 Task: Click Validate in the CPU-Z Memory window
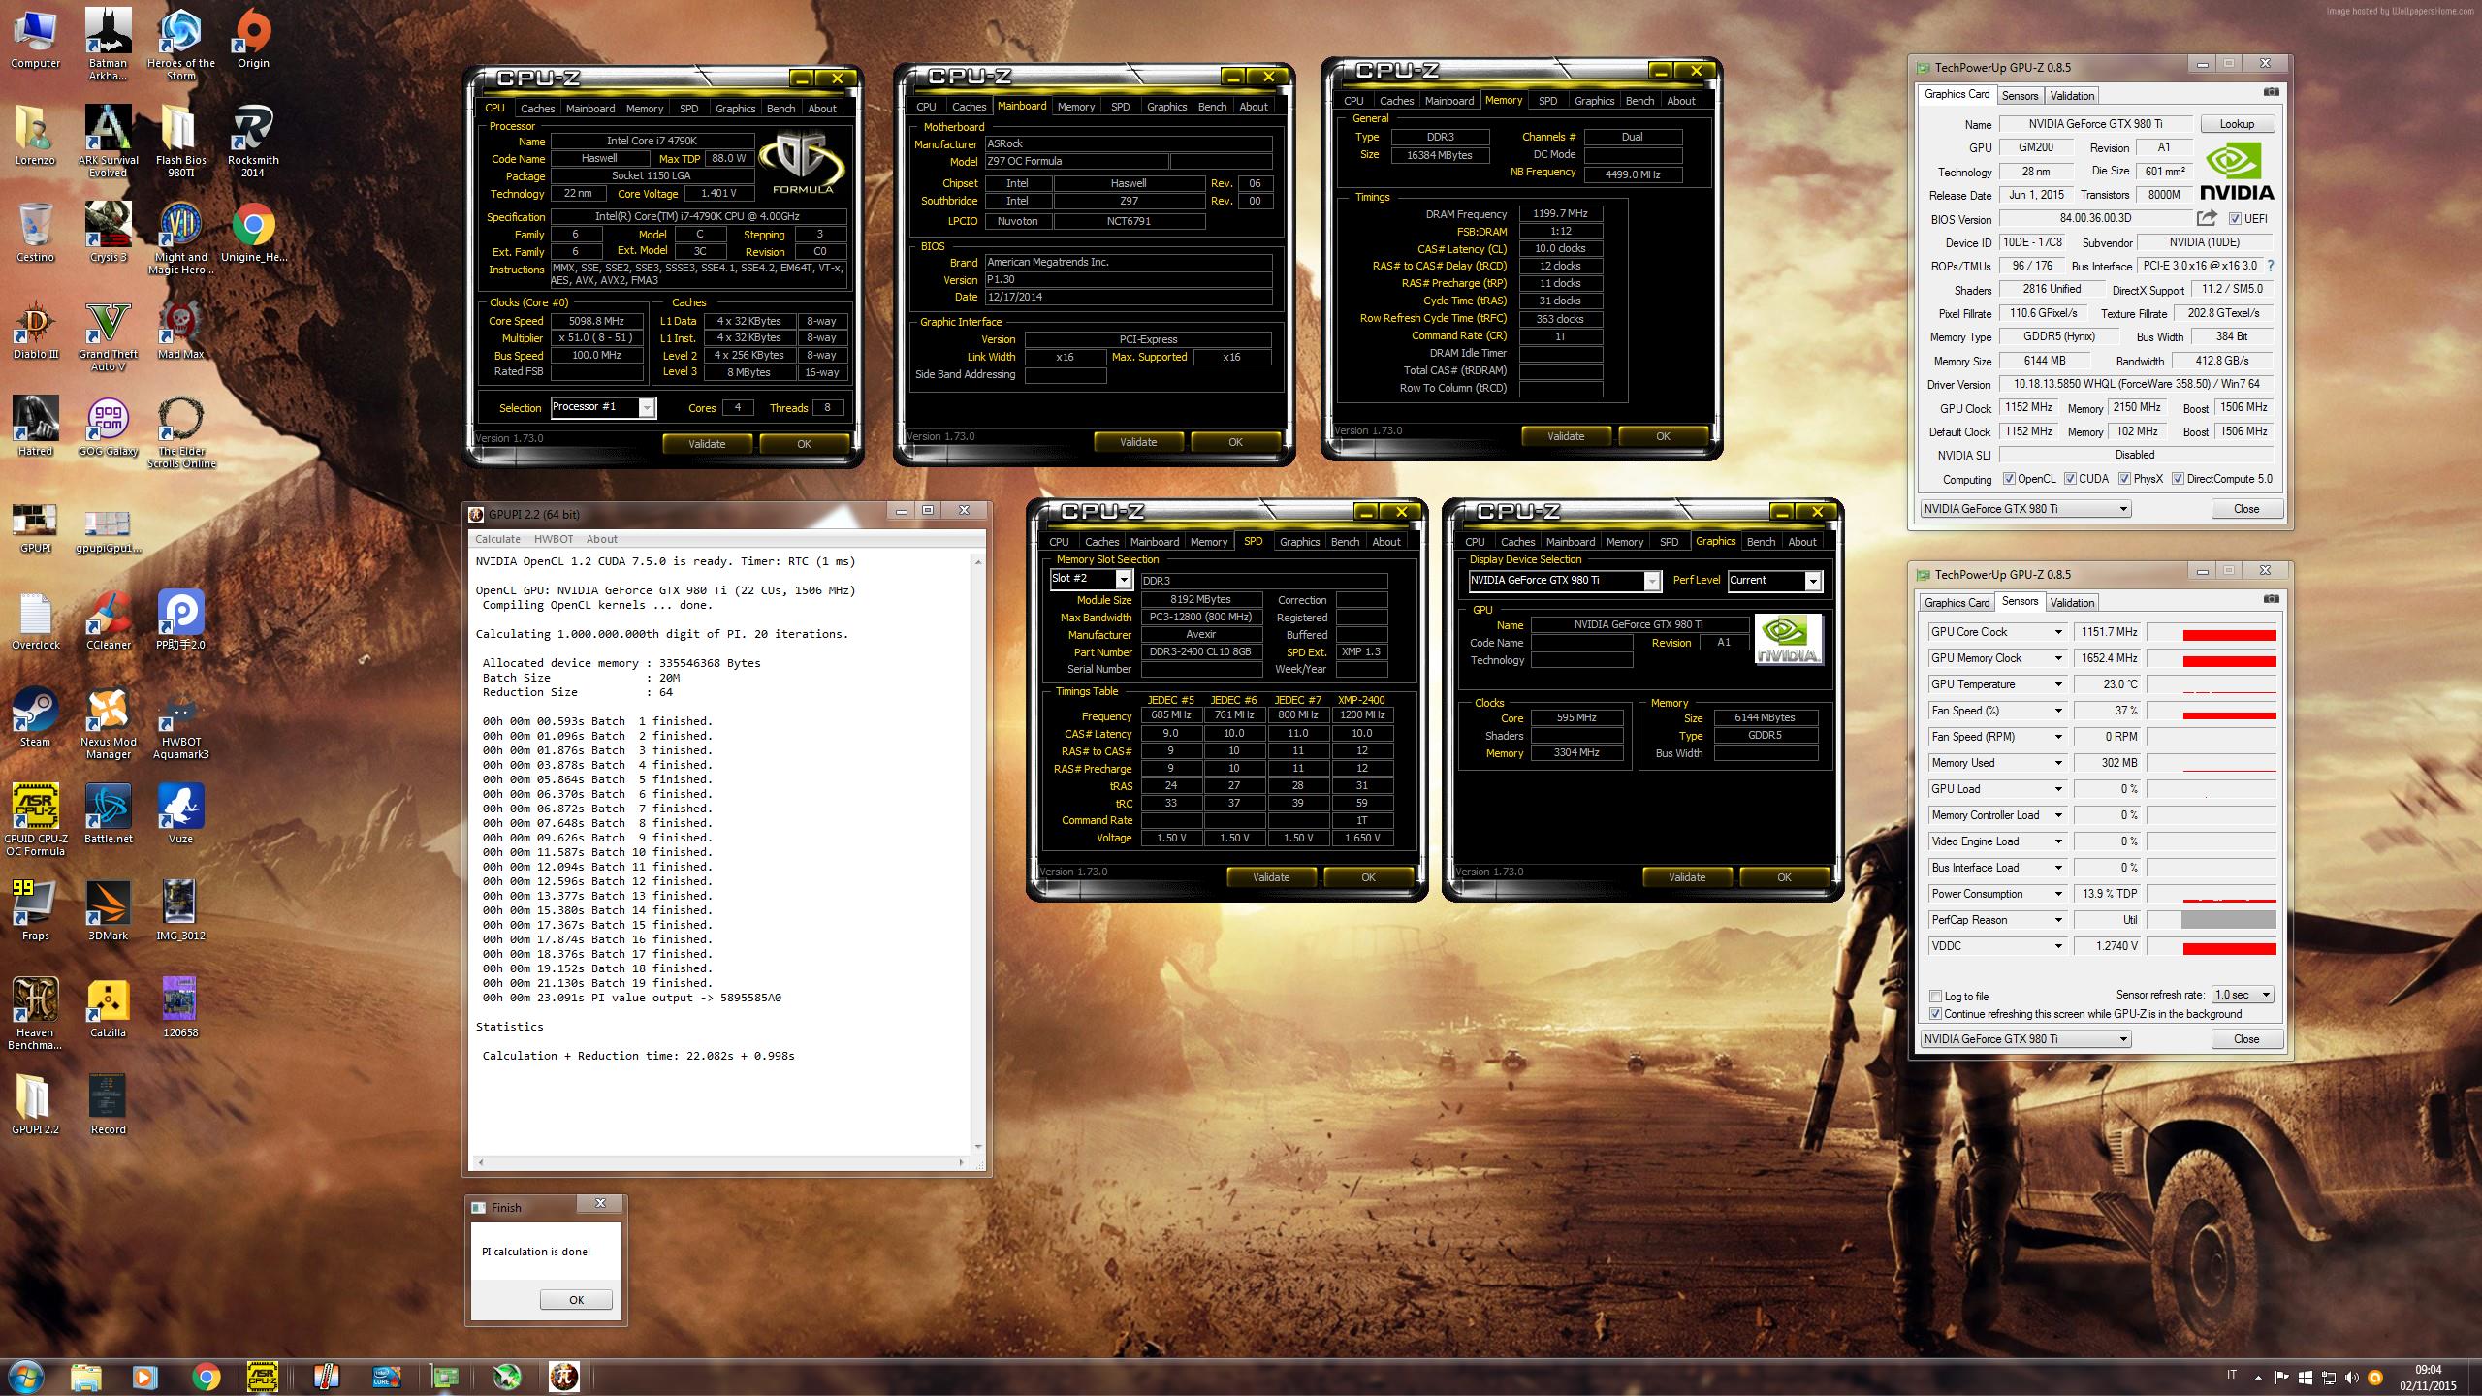[1566, 436]
